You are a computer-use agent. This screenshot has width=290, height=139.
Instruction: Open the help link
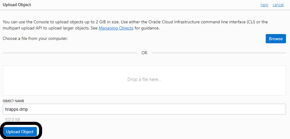(x=264, y=5)
